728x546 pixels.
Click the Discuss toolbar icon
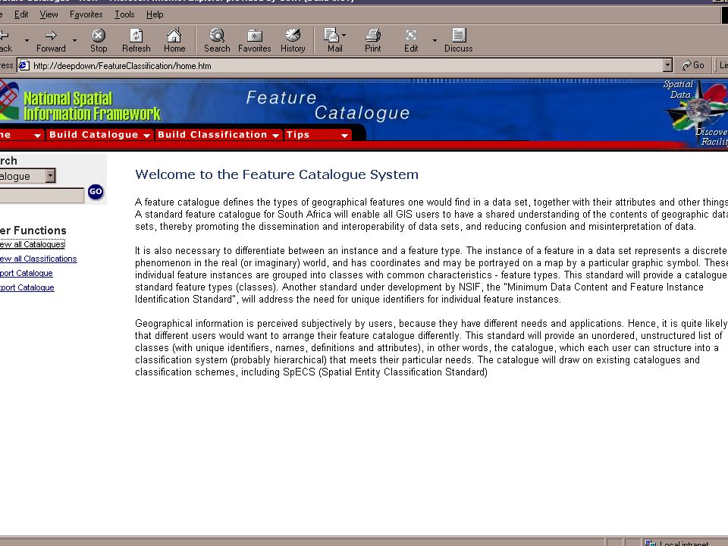click(459, 36)
